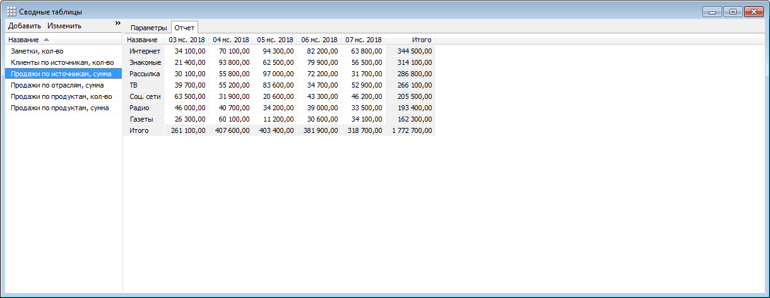Click the Итого column header
The image size is (770, 298).
410,40
